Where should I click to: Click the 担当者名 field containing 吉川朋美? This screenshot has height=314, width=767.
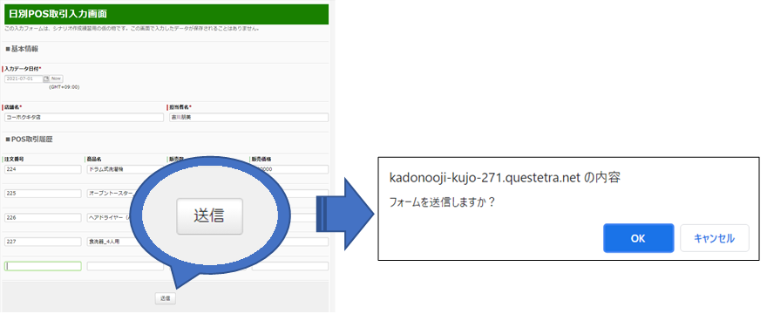249,118
